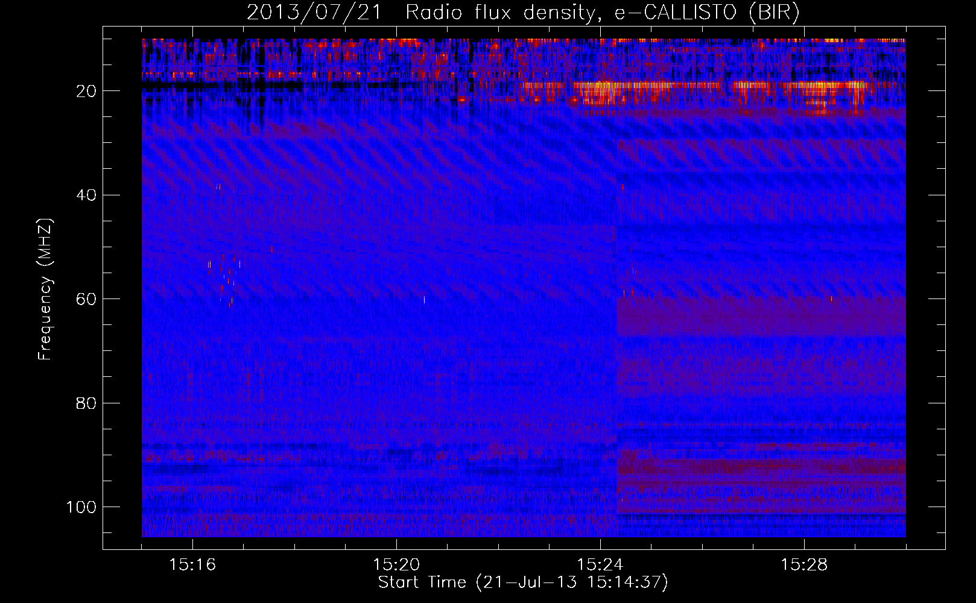The height and width of the screenshot is (603, 976).
Task: Click the 20 frequency tick label
Action: click(86, 91)
